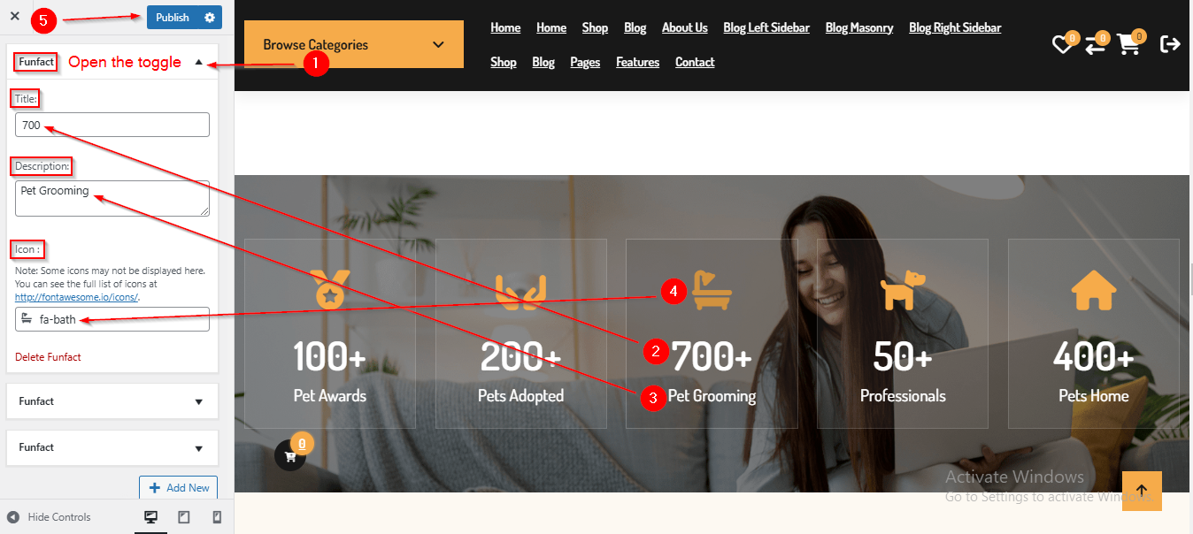
Task: Collapse the open Funfact section toggle
Action: [198, 63]
